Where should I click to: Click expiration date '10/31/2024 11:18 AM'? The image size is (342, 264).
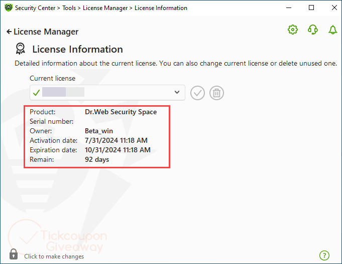pos(118,150)
